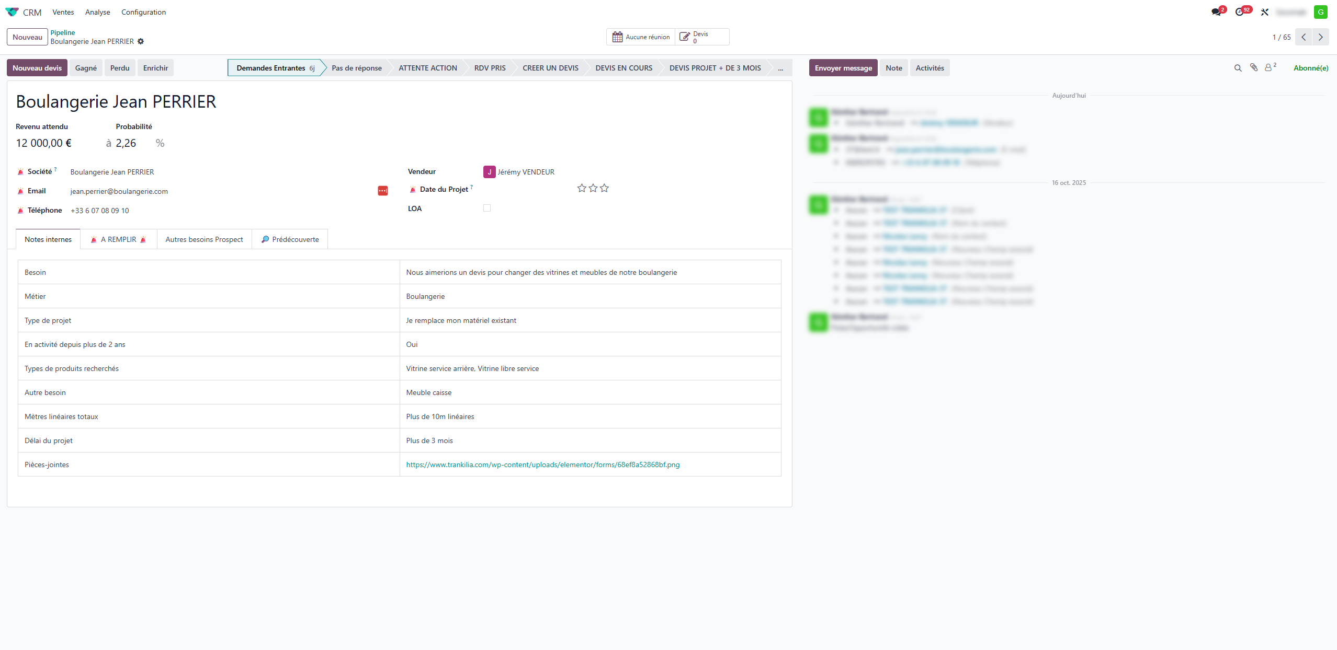
Task: Click the red SMS icon next to Email
Action: pos(383,191)
